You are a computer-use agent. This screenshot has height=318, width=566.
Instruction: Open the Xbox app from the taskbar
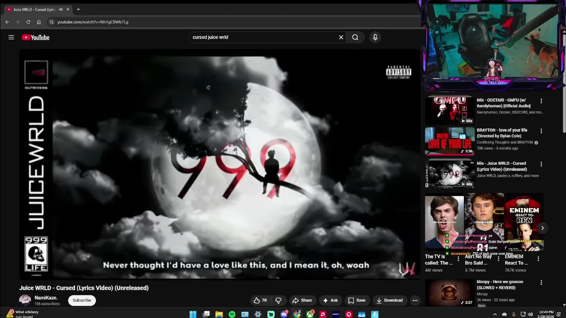coord(310,314)
